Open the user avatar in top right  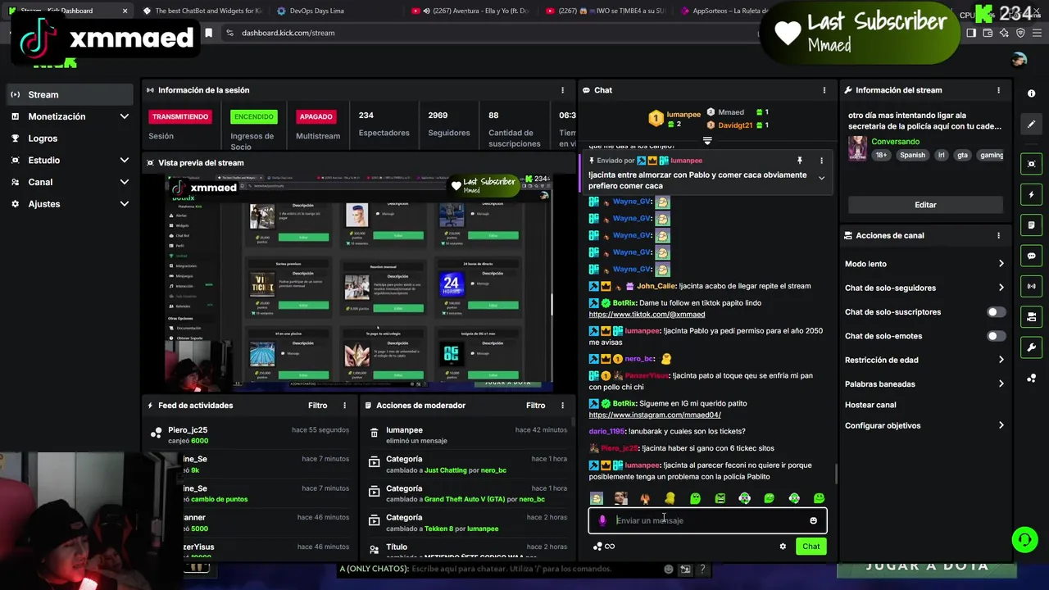[1019, 59]
